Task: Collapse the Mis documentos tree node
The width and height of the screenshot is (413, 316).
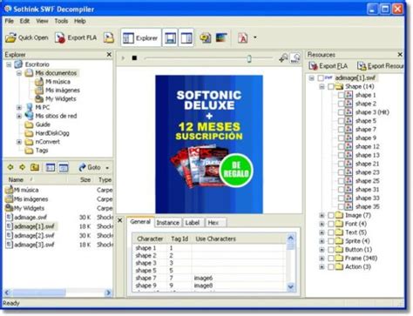Action: (19, 73)
